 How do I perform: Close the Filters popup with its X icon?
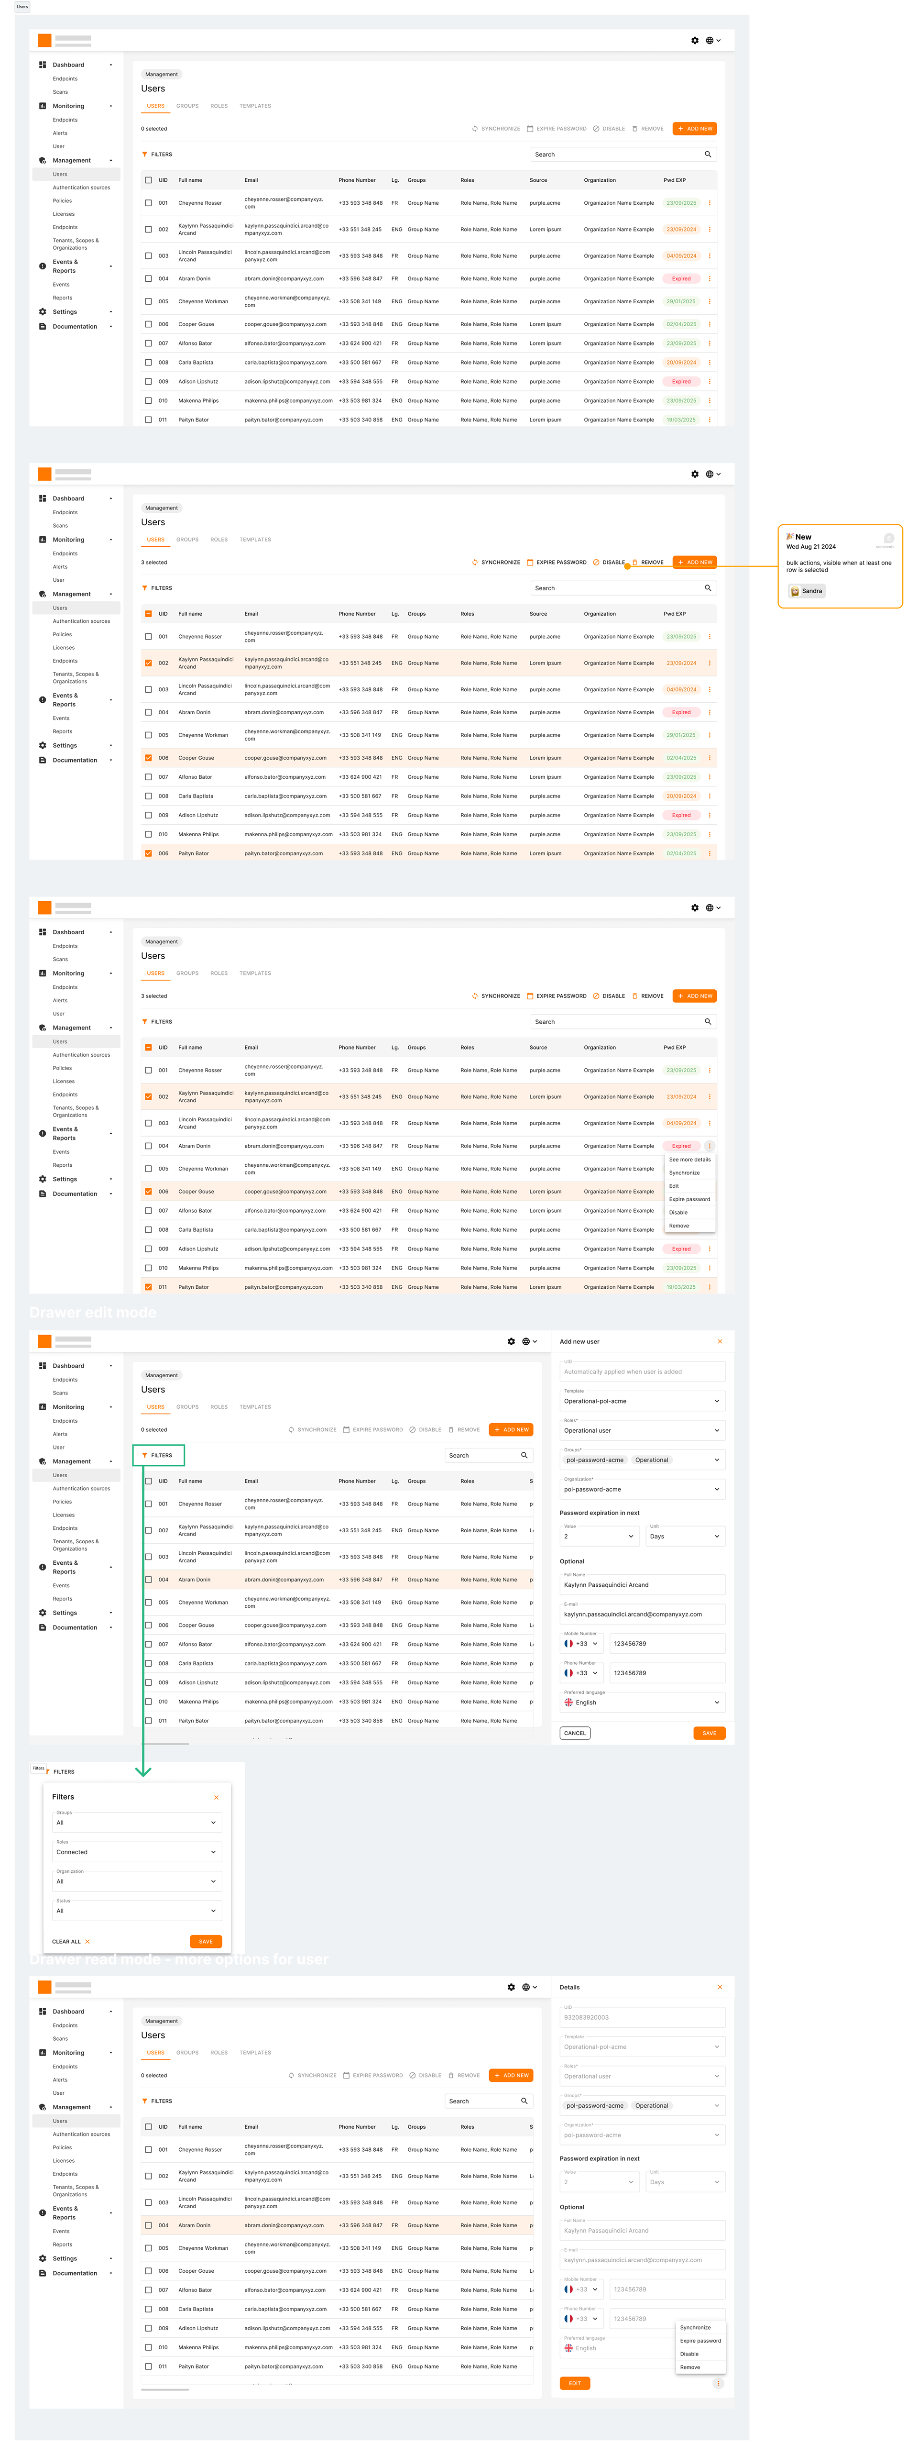(x=216, y=1797)
